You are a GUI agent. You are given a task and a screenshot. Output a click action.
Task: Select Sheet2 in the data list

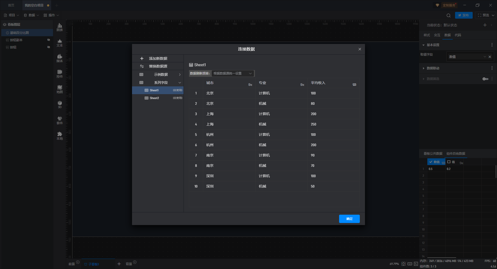(154, 98)
